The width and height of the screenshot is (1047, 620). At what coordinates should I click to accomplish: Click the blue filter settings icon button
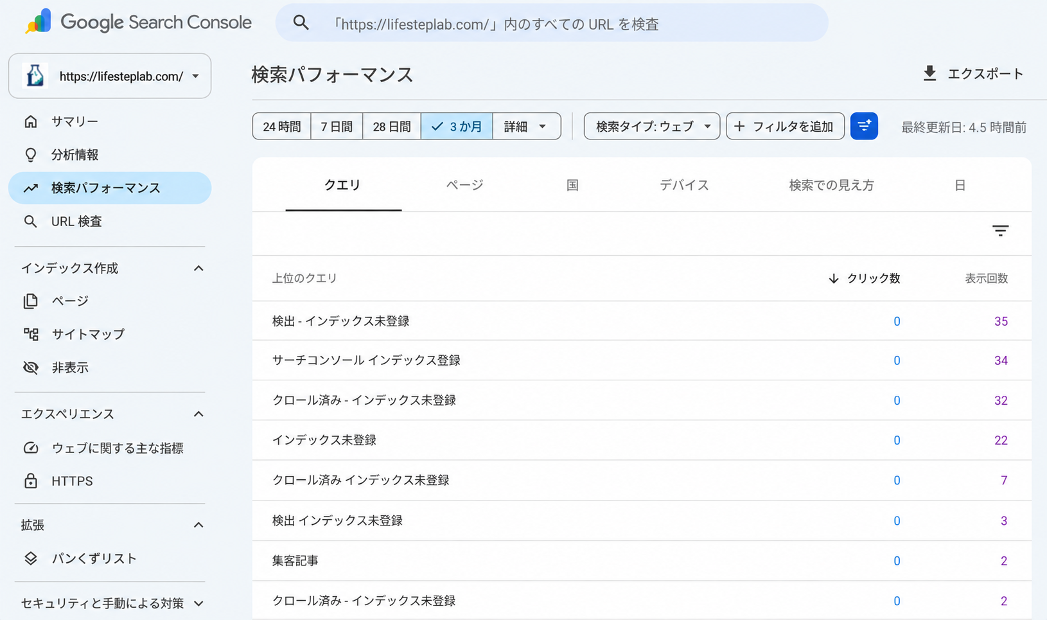coord(864,126)
